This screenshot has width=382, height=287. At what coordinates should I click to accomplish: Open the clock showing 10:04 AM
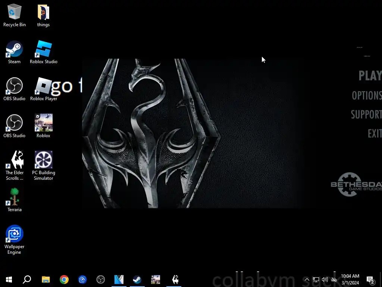350,280
